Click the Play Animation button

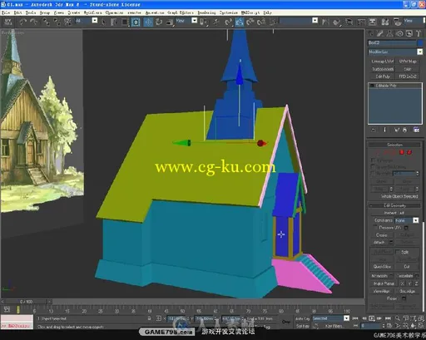[372, 318]
